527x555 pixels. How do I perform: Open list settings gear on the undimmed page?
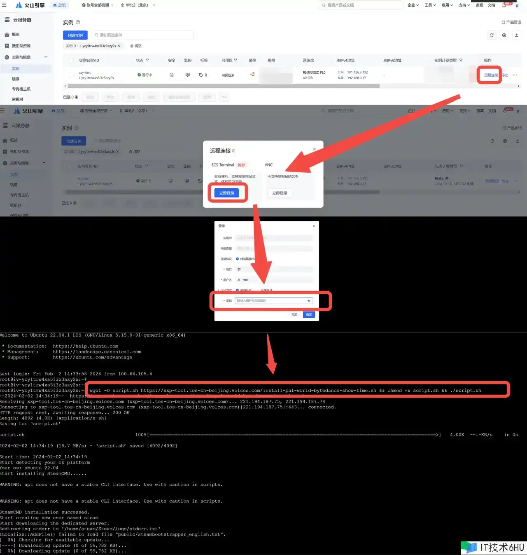tap(504, 35)
